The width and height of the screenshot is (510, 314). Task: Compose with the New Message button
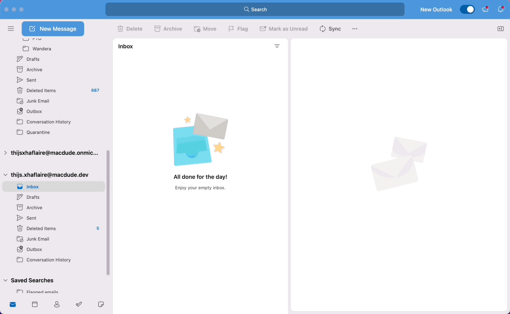tap(53, 29)
